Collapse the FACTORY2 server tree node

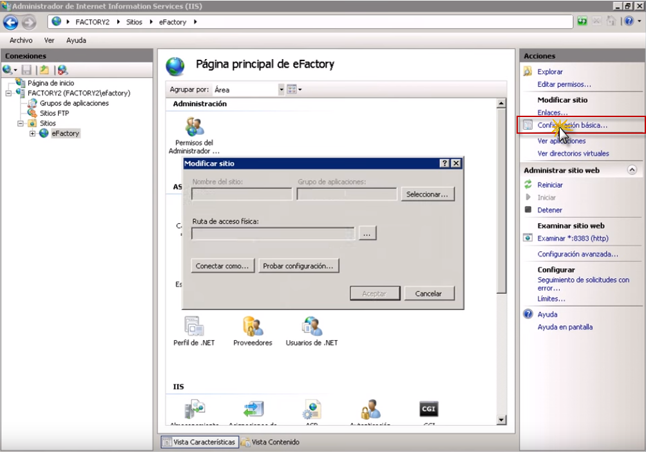[8, 93]
